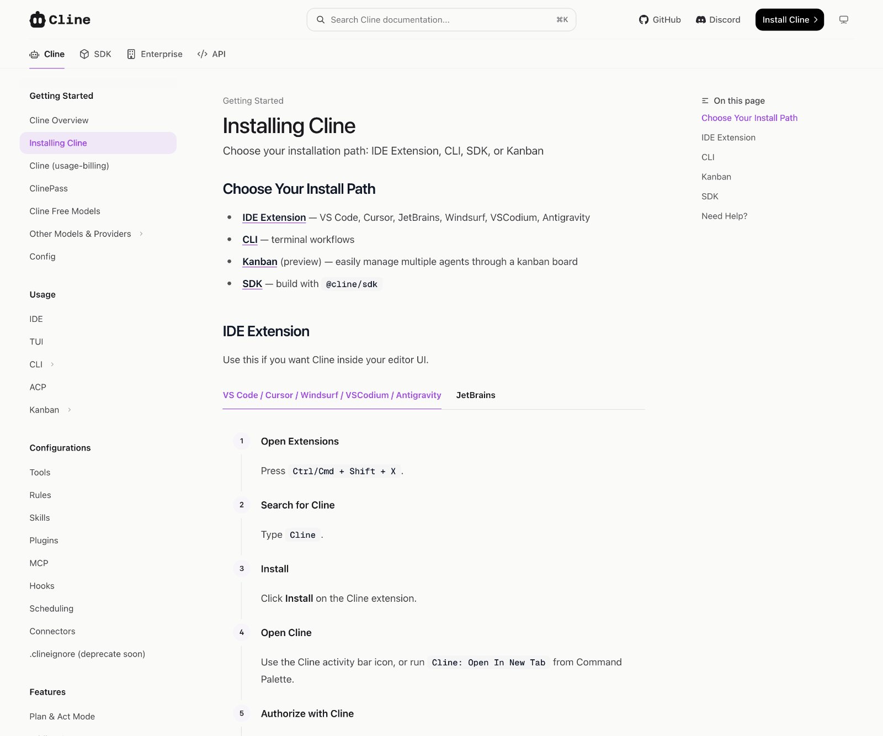Click the SDK cube icon

pos(84,54)
